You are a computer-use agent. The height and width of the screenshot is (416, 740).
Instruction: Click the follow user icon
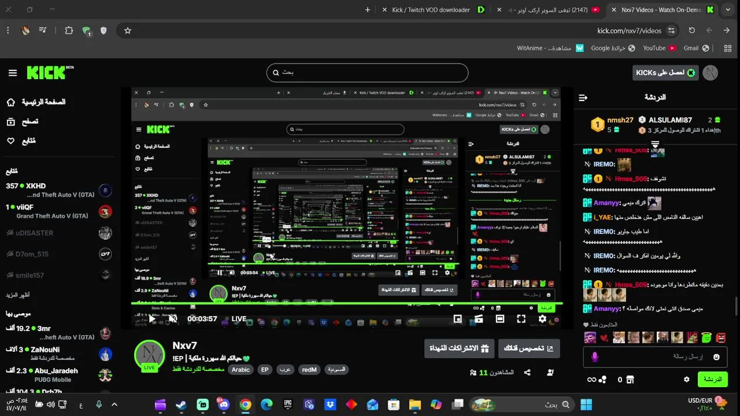click(550, 373)
